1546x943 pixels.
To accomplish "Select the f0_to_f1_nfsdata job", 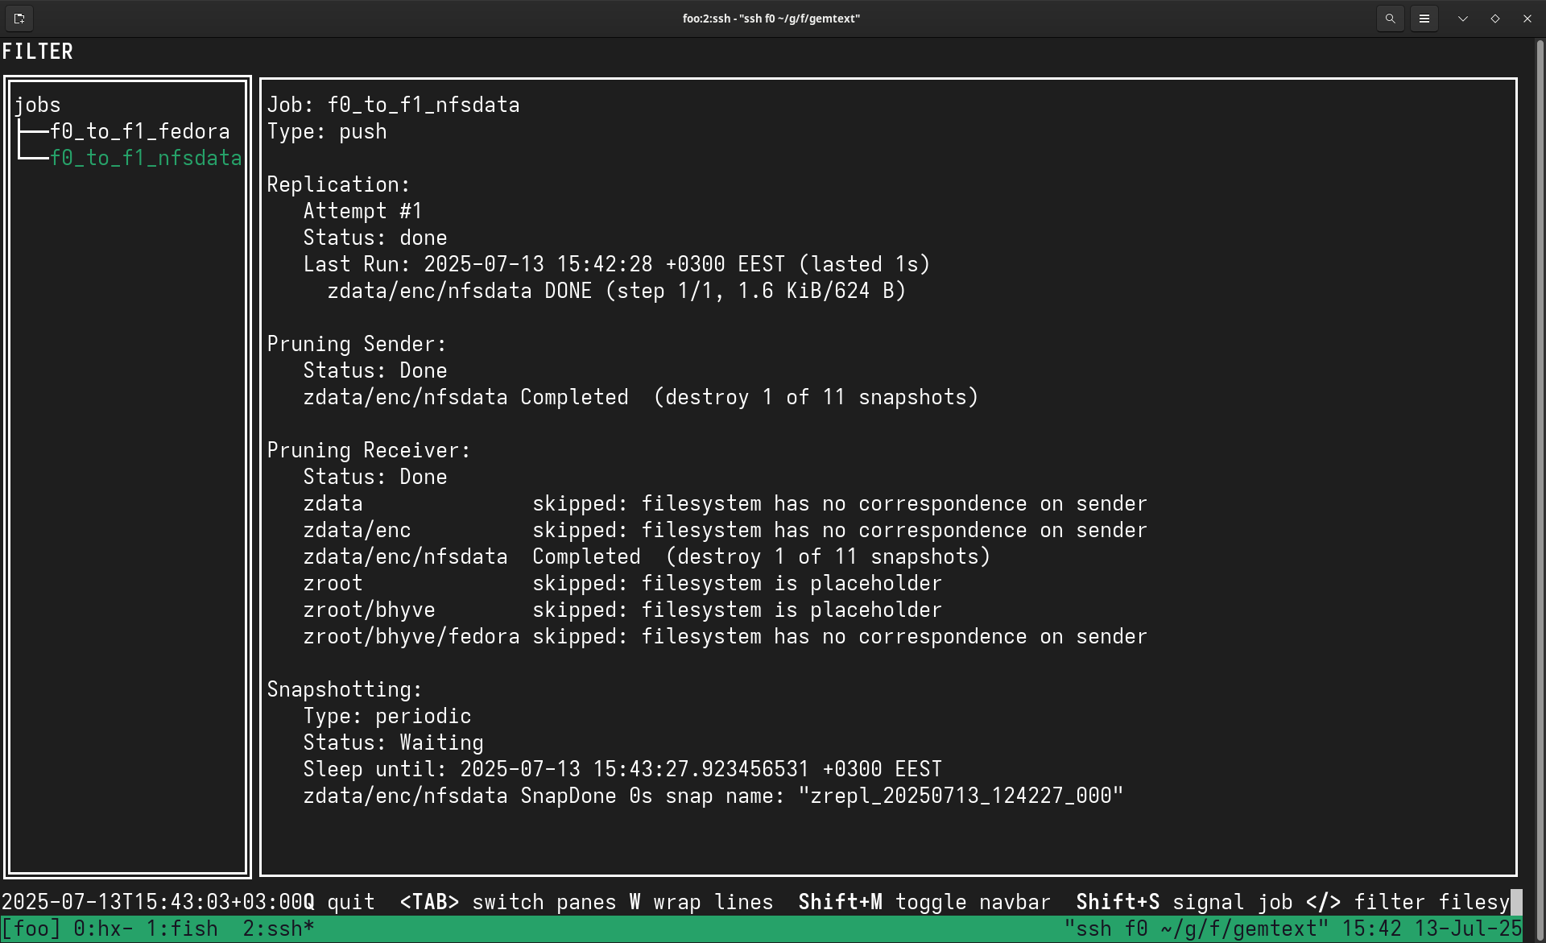I will tap(145, 158).
